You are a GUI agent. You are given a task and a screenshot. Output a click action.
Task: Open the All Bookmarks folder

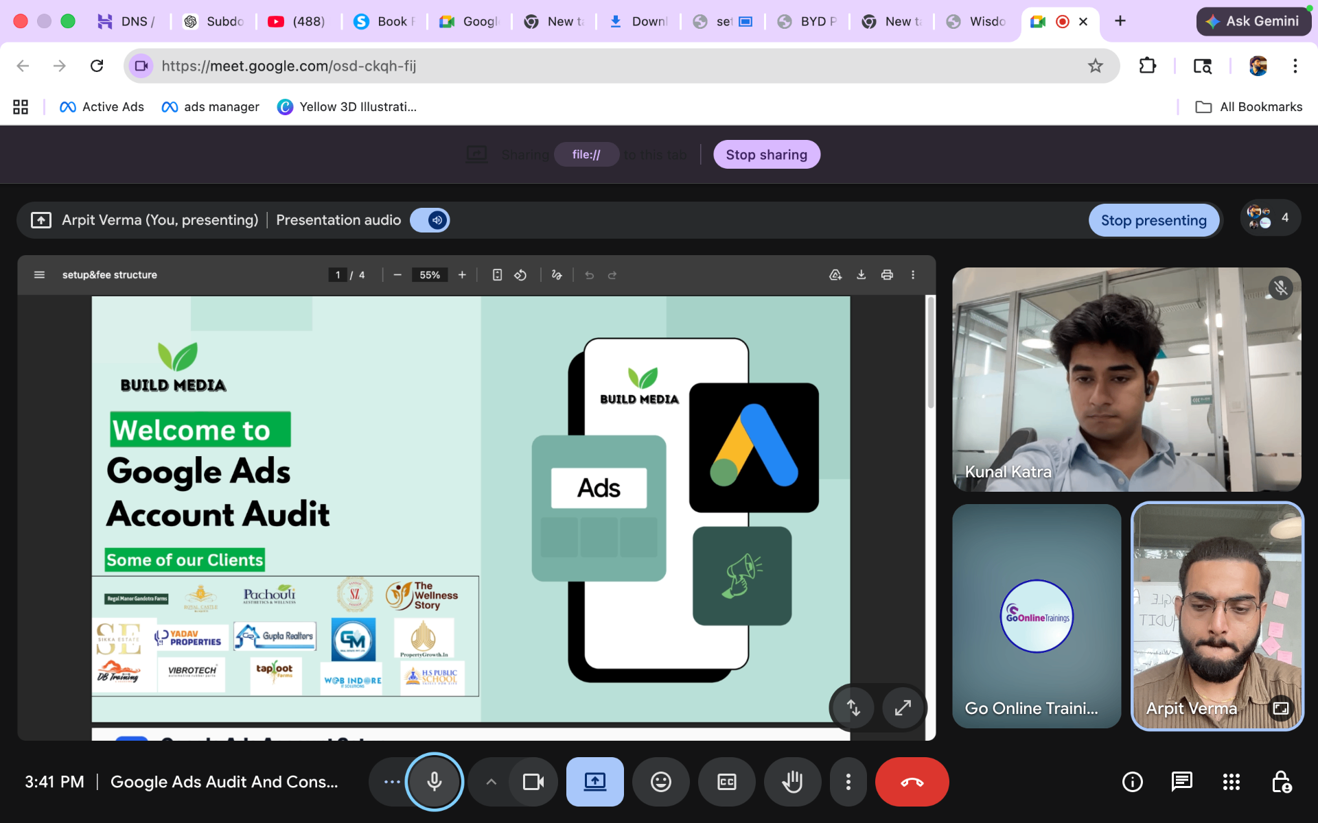1249,107
